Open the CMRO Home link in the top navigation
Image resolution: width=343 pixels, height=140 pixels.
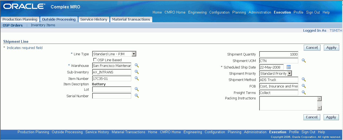[175, 12]
